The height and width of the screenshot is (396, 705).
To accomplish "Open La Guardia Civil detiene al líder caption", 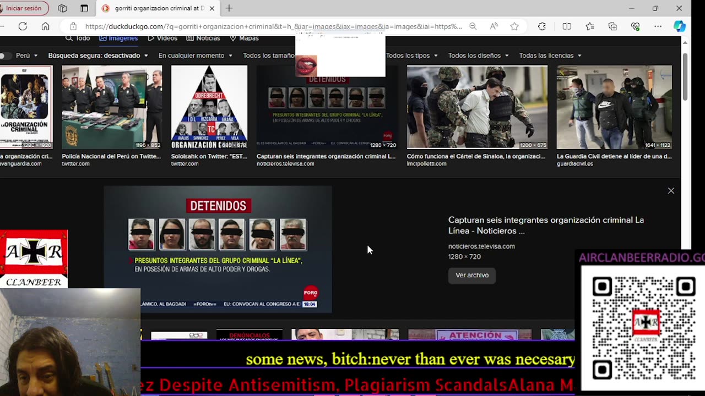I will pos(614,156).
